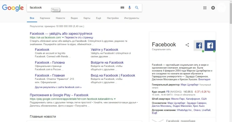
Task: Open the FB stock ticker link
Action: [168, 92]
